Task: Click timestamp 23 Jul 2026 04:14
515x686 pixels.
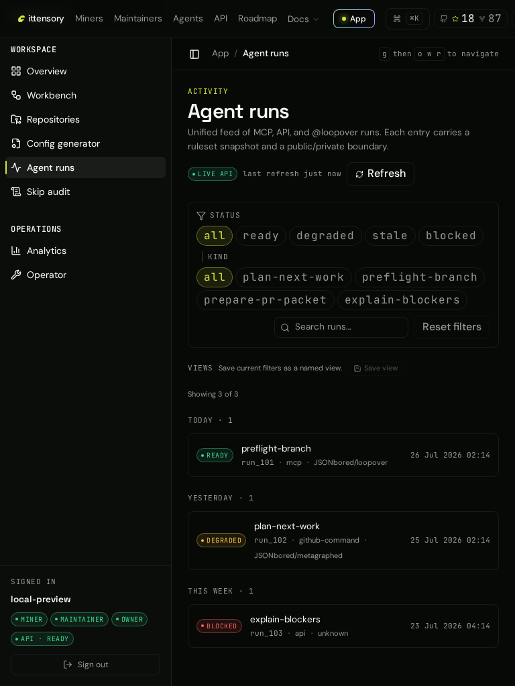Action: [x=450, y=626]
